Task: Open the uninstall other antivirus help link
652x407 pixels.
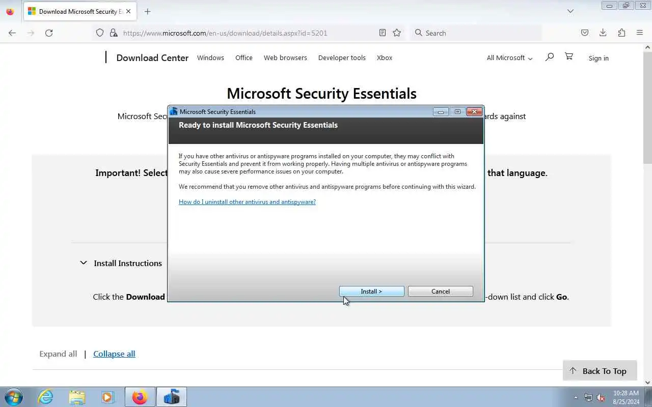Action: coord(247,202)
